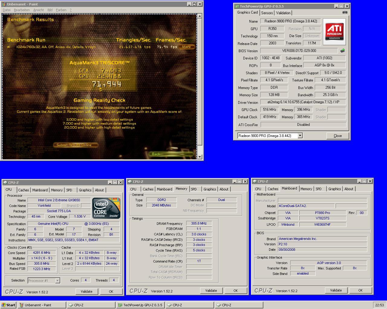387x309 pixels.
Task: Select the Graphics Card tab in GPU-Z
Action: [x=247, y=12]
